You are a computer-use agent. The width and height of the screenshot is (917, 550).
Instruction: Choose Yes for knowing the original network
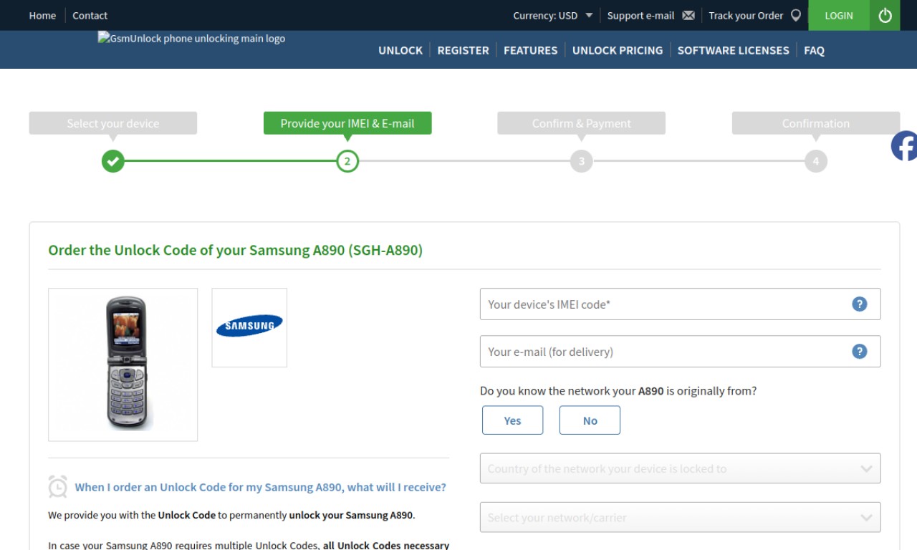[512, 420]
